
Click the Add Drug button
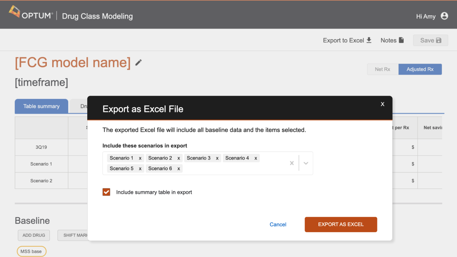click(x=34, y=235)
